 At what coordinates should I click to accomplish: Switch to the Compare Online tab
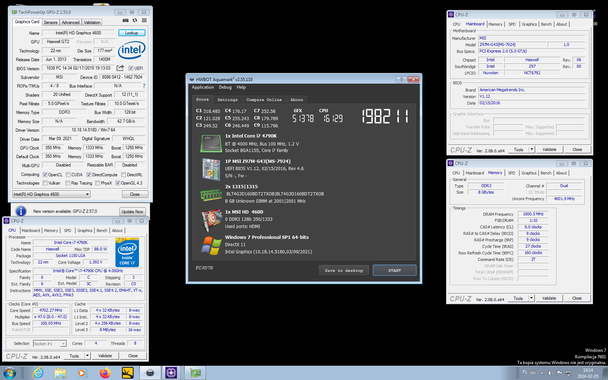pos(264,100)
